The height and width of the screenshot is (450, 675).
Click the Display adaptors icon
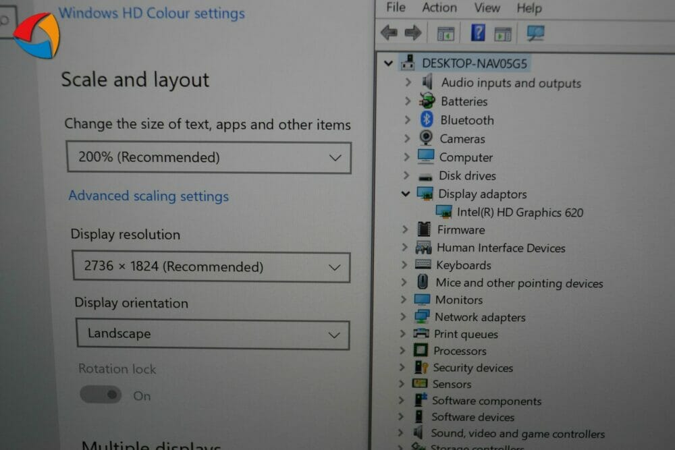pos(425,194)
